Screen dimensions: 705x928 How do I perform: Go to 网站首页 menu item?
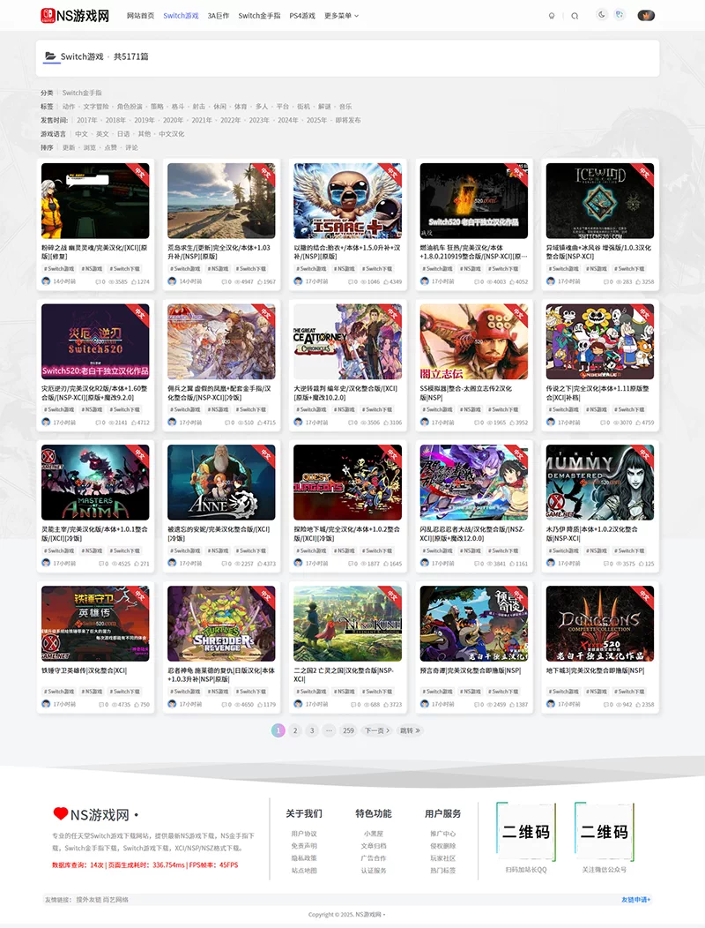140,16
